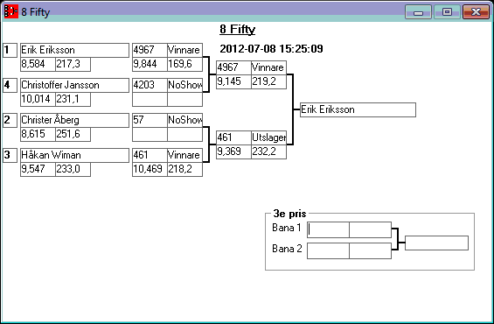Click the 8 Fifty underlined heading
This screenshot has height=324, width=494.
point(238,30)
